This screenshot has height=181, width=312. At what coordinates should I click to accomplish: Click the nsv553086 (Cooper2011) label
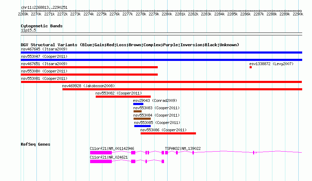tap(163, 130)
